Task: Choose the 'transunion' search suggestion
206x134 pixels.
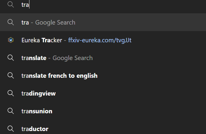Action: tap(37, 111)
